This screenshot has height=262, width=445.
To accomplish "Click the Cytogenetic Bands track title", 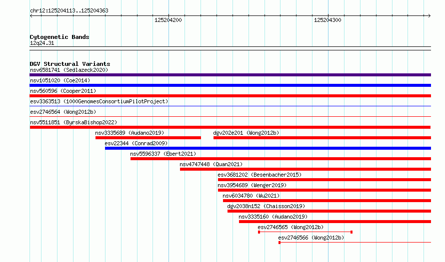I will pos(59,37).
